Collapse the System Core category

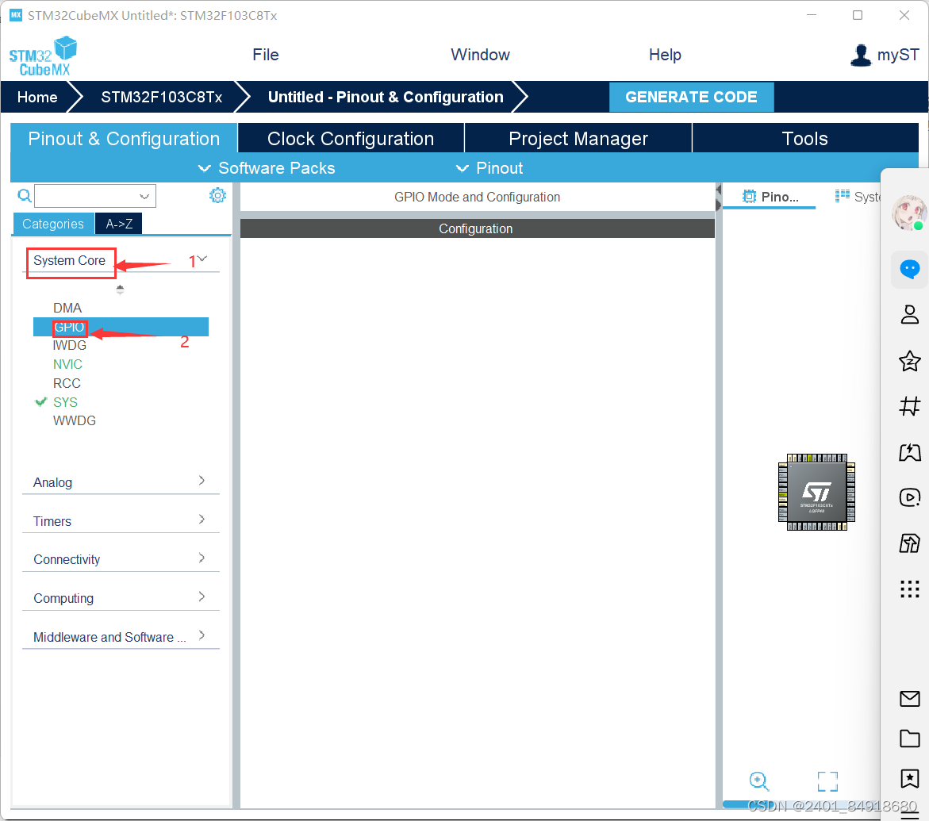coord(202,259)
